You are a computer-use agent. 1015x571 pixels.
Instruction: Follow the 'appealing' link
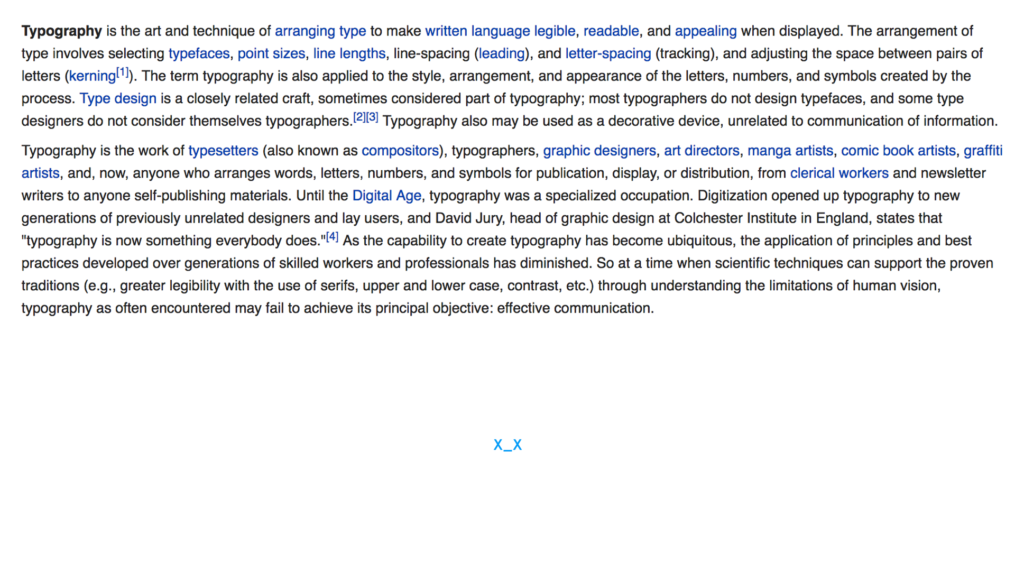pos(705,31)
